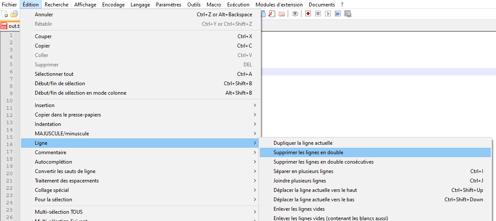Click line number 6 in the margin

11,72
